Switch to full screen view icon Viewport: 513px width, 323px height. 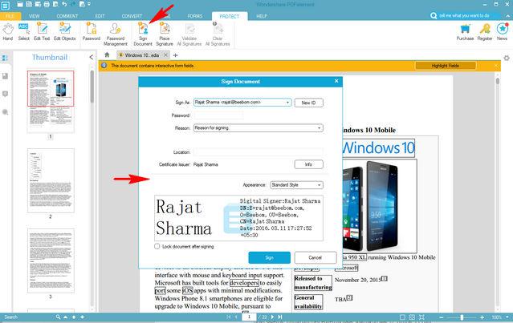point(421,317)
